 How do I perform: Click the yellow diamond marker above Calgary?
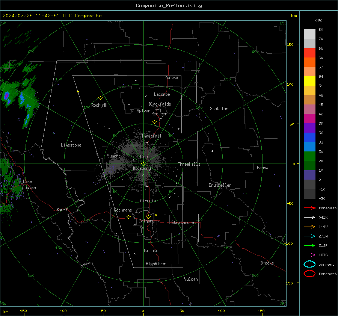click(x=148, y=216)
